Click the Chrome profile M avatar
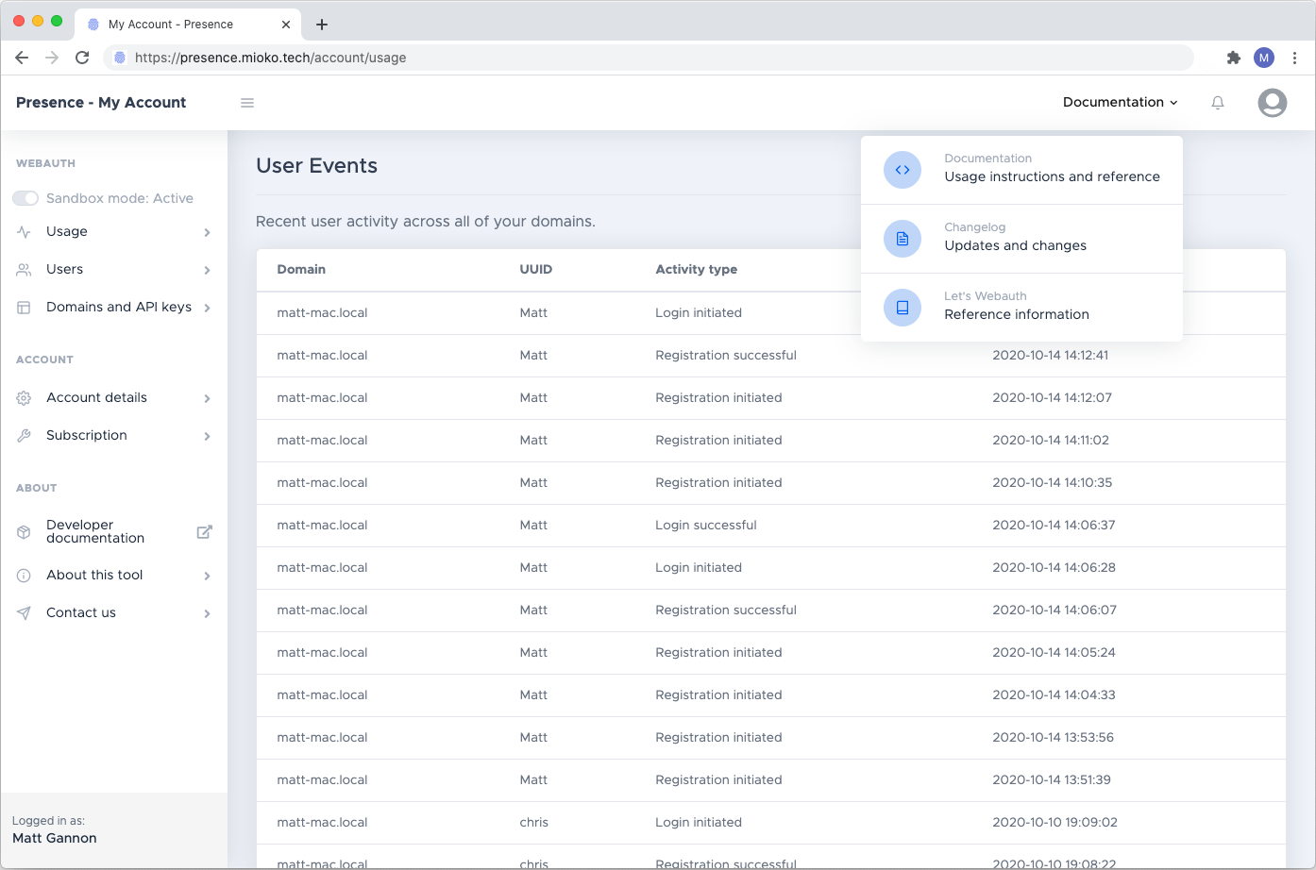Image resolution: width=1316 pixels, height=870 pixels. pyautogui.click(x=1264, y=58)
